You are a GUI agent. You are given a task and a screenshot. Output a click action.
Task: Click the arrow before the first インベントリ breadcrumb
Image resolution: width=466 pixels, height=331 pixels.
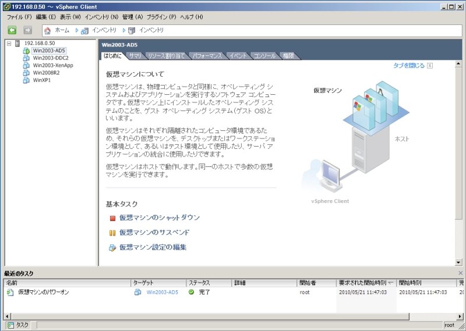tap(77, 30)
